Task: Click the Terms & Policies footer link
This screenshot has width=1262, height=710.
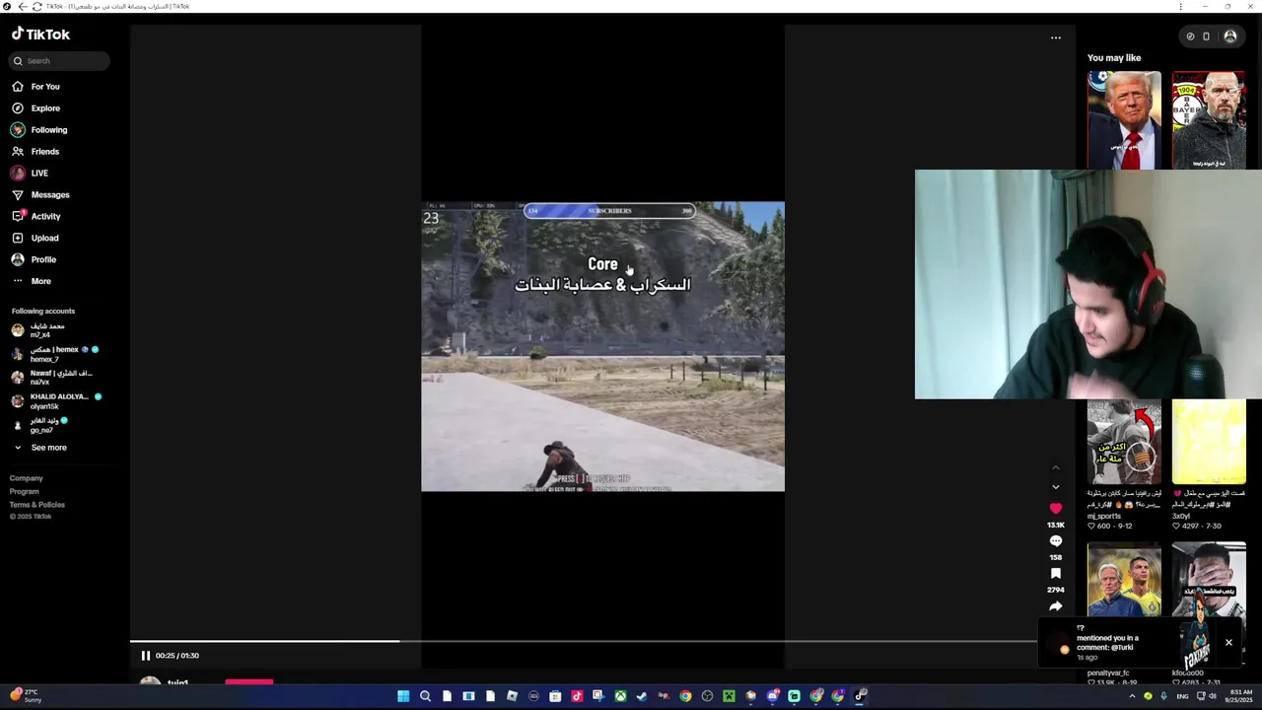Action: (x=37, y=504)
